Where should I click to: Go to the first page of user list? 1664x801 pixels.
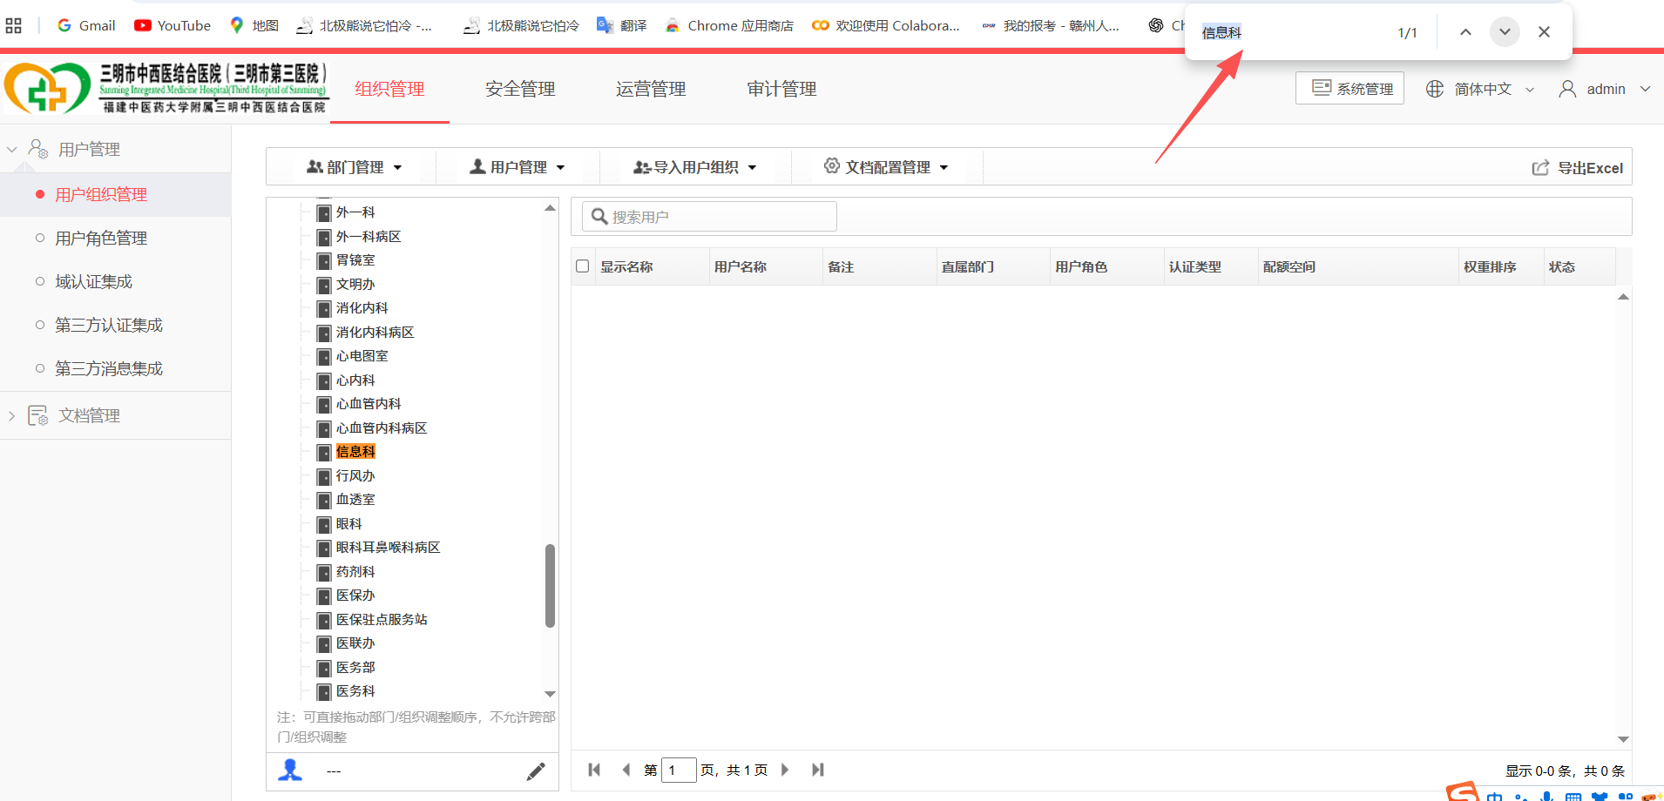[x=594, y=770]
